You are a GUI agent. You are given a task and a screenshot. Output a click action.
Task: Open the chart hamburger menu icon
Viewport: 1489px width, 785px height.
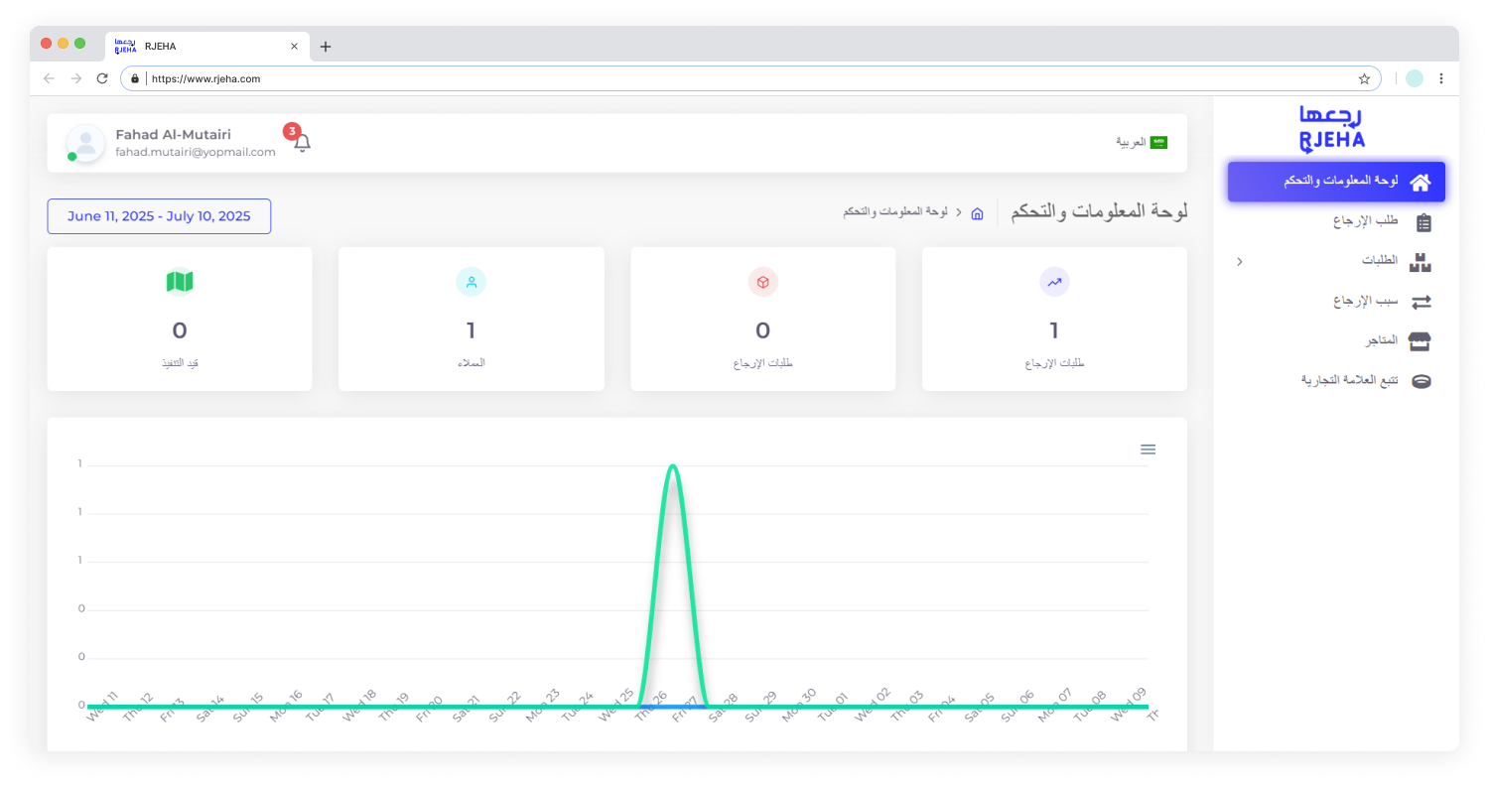click(1148, 450)
